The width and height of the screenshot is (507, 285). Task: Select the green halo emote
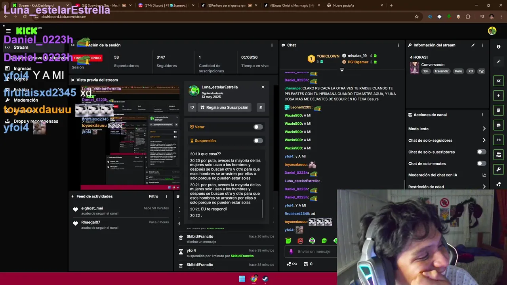(x=288, y=241)
